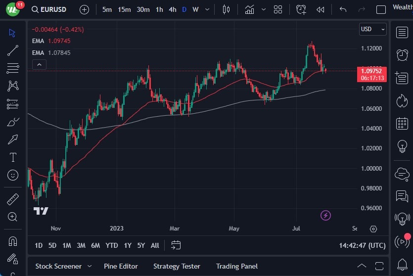Switch to the Pine Editor tab
The image size is (413, 276).
point(121,266)
